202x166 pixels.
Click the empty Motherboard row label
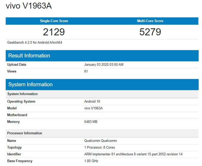[x=17, y=115]
